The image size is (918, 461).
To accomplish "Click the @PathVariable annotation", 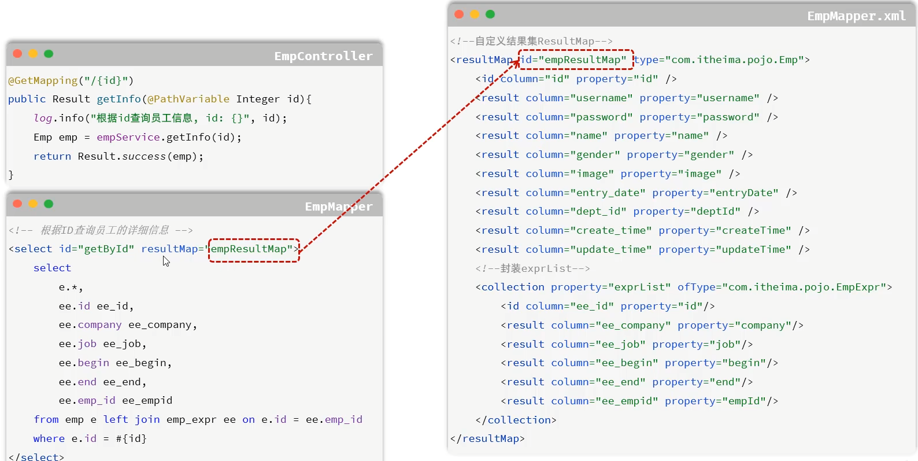I will (x=188, y=99).
